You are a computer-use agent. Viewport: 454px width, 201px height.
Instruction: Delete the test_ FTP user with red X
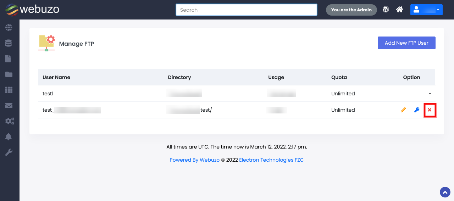[430, 110]
